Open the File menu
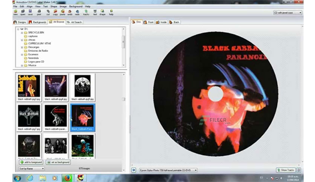The height and width of the screenshot is (182, 315). (15, 6)
